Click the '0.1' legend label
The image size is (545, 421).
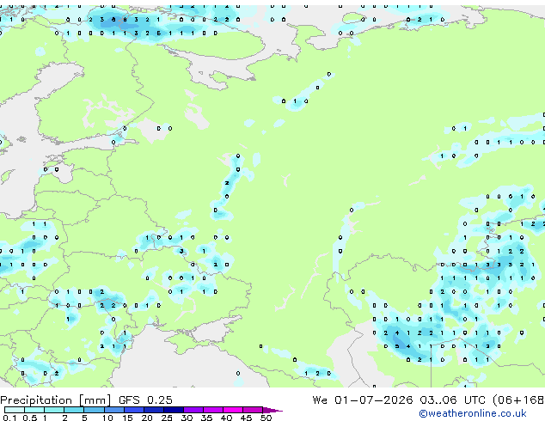(9, 418)
